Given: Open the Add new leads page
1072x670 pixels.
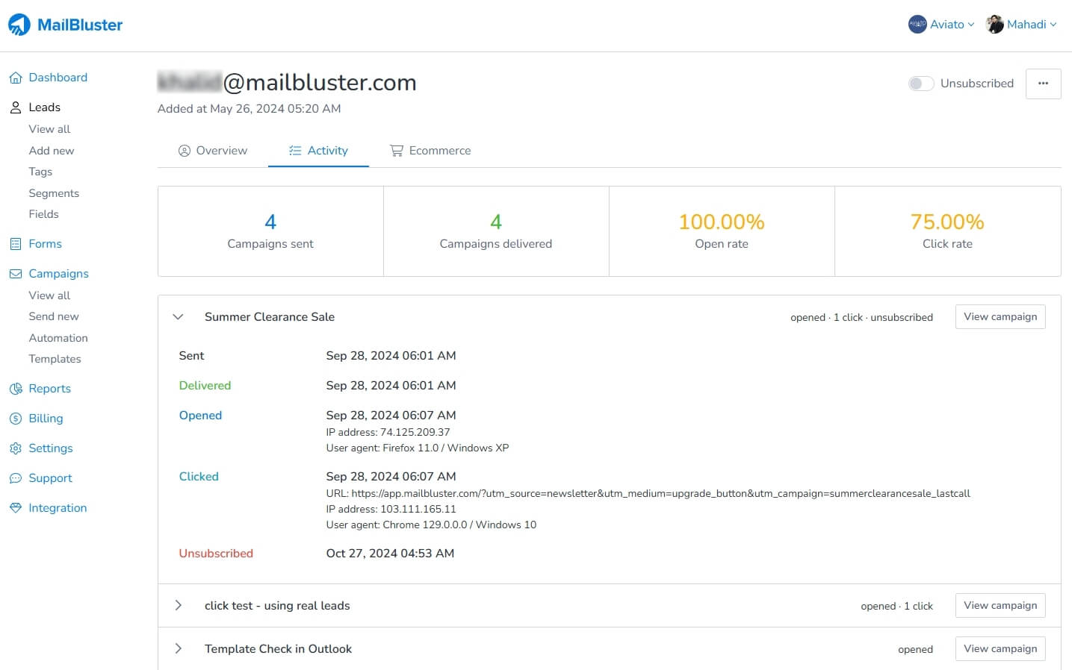Looking at the screenshot, I should pos(51,150).
